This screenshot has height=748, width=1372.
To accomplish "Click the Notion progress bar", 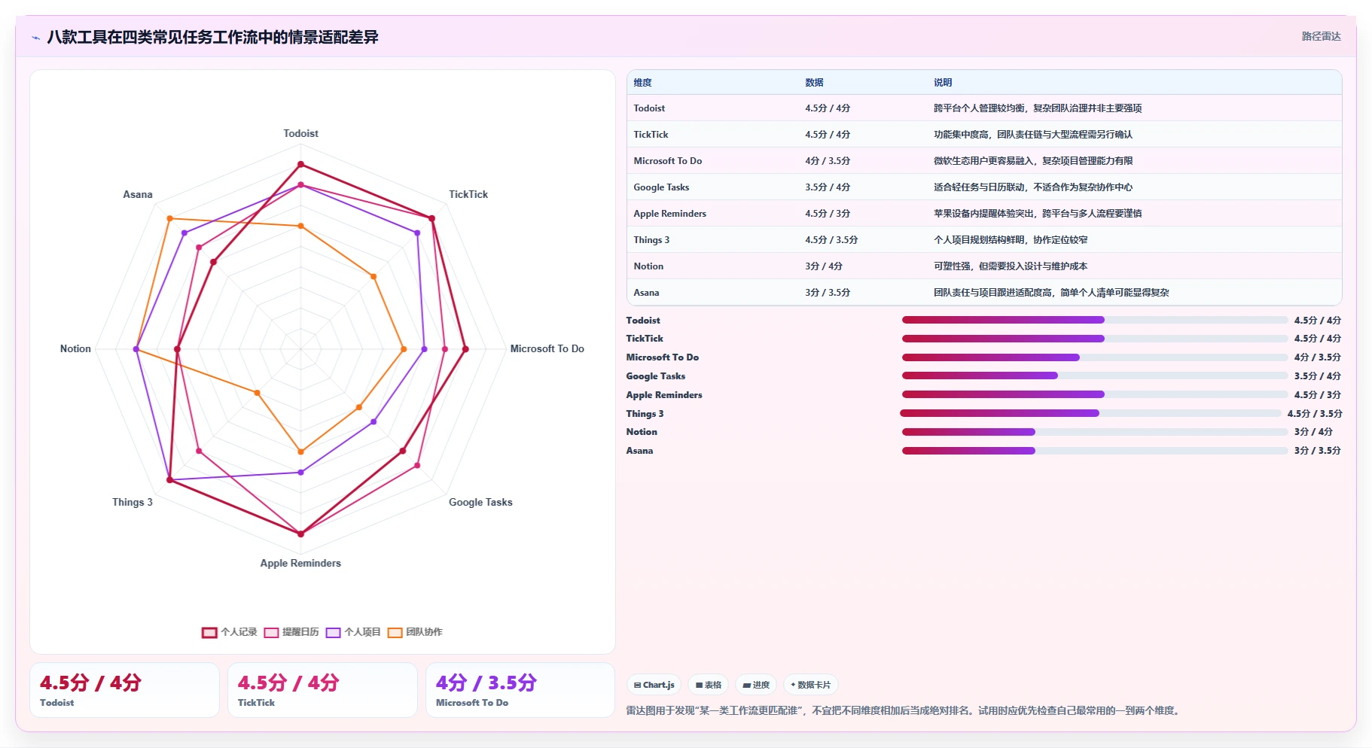I will pos(1095,432).
